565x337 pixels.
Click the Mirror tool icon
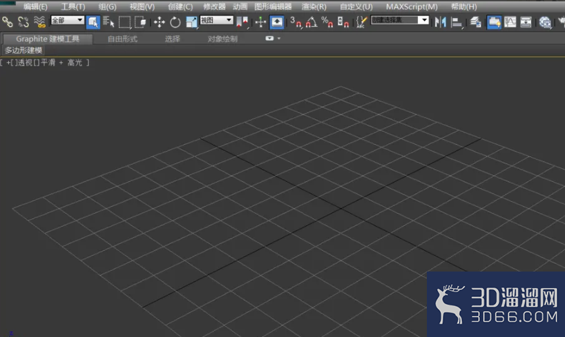440,22
